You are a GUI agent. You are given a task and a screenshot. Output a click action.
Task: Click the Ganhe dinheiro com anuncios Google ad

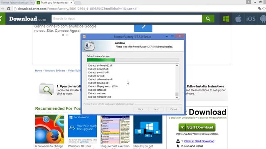[x=65, y=29]
